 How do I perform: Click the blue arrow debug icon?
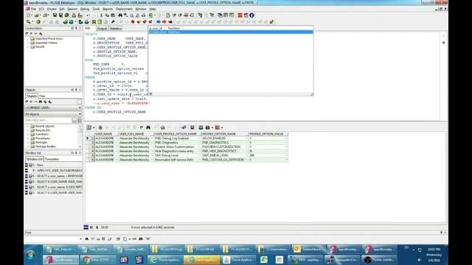[159, 21]
